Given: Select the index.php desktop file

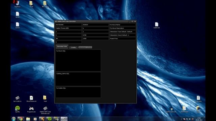Looking at the screenshot, I should (x=198, y=99).
